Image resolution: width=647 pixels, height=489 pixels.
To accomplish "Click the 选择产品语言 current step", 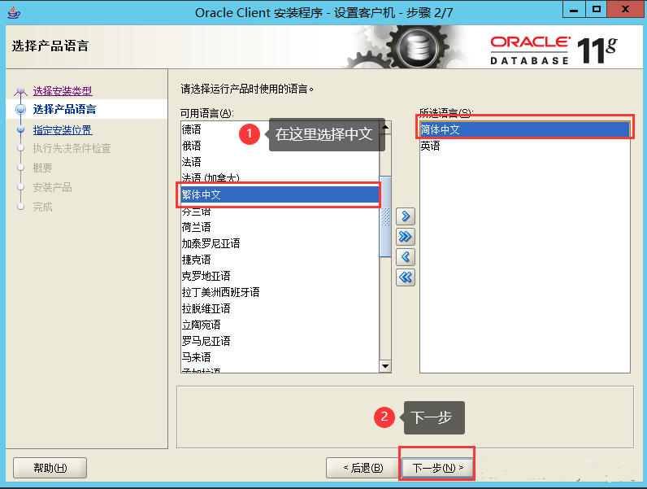I will (64, 110).
